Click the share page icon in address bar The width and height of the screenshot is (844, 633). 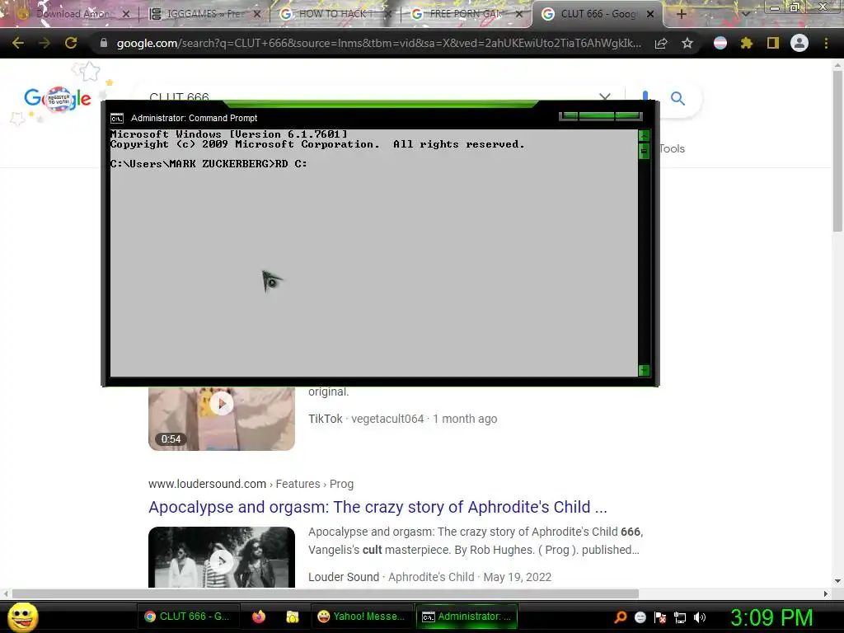tap(661, 43)
